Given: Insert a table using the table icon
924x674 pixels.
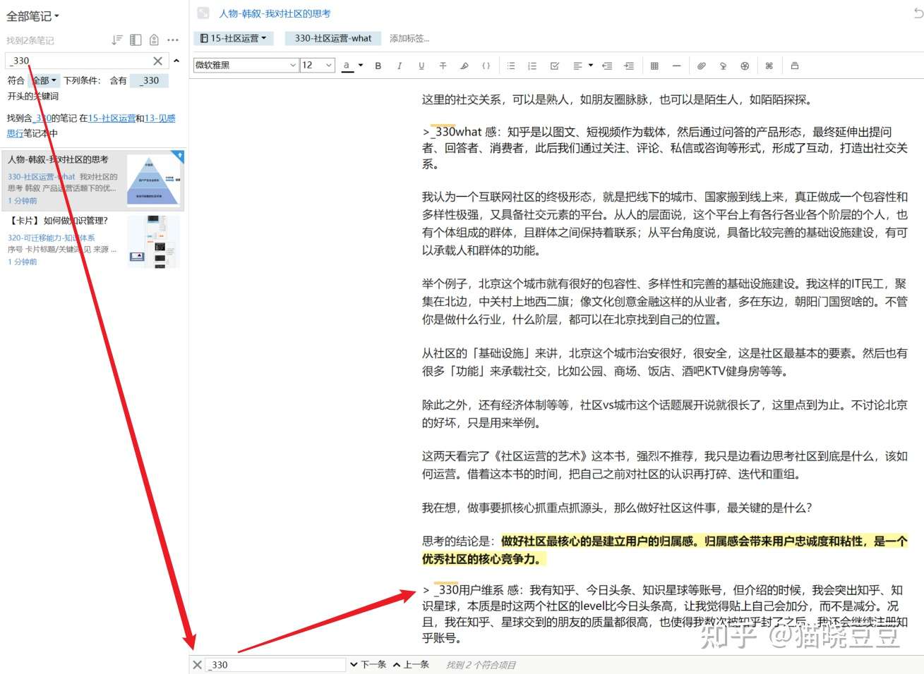Looking at the screenshot, I should (x=654, y=65).
